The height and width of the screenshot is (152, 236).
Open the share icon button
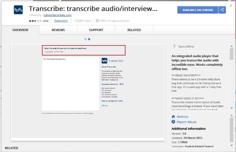pos(222,10)
